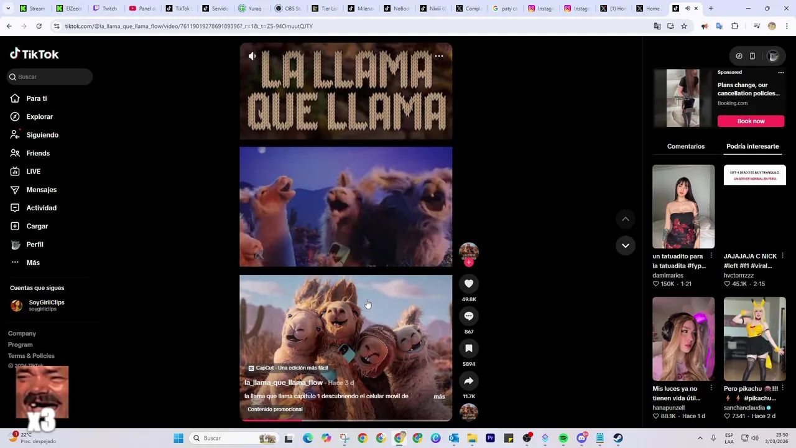The width and height of the screenshot is (796, 448).
Task: Open the damimaries recommended video thumbnail
Action: (683, 207)
